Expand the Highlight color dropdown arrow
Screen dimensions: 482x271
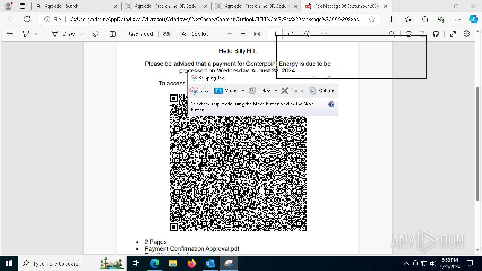tap(36, 34)
